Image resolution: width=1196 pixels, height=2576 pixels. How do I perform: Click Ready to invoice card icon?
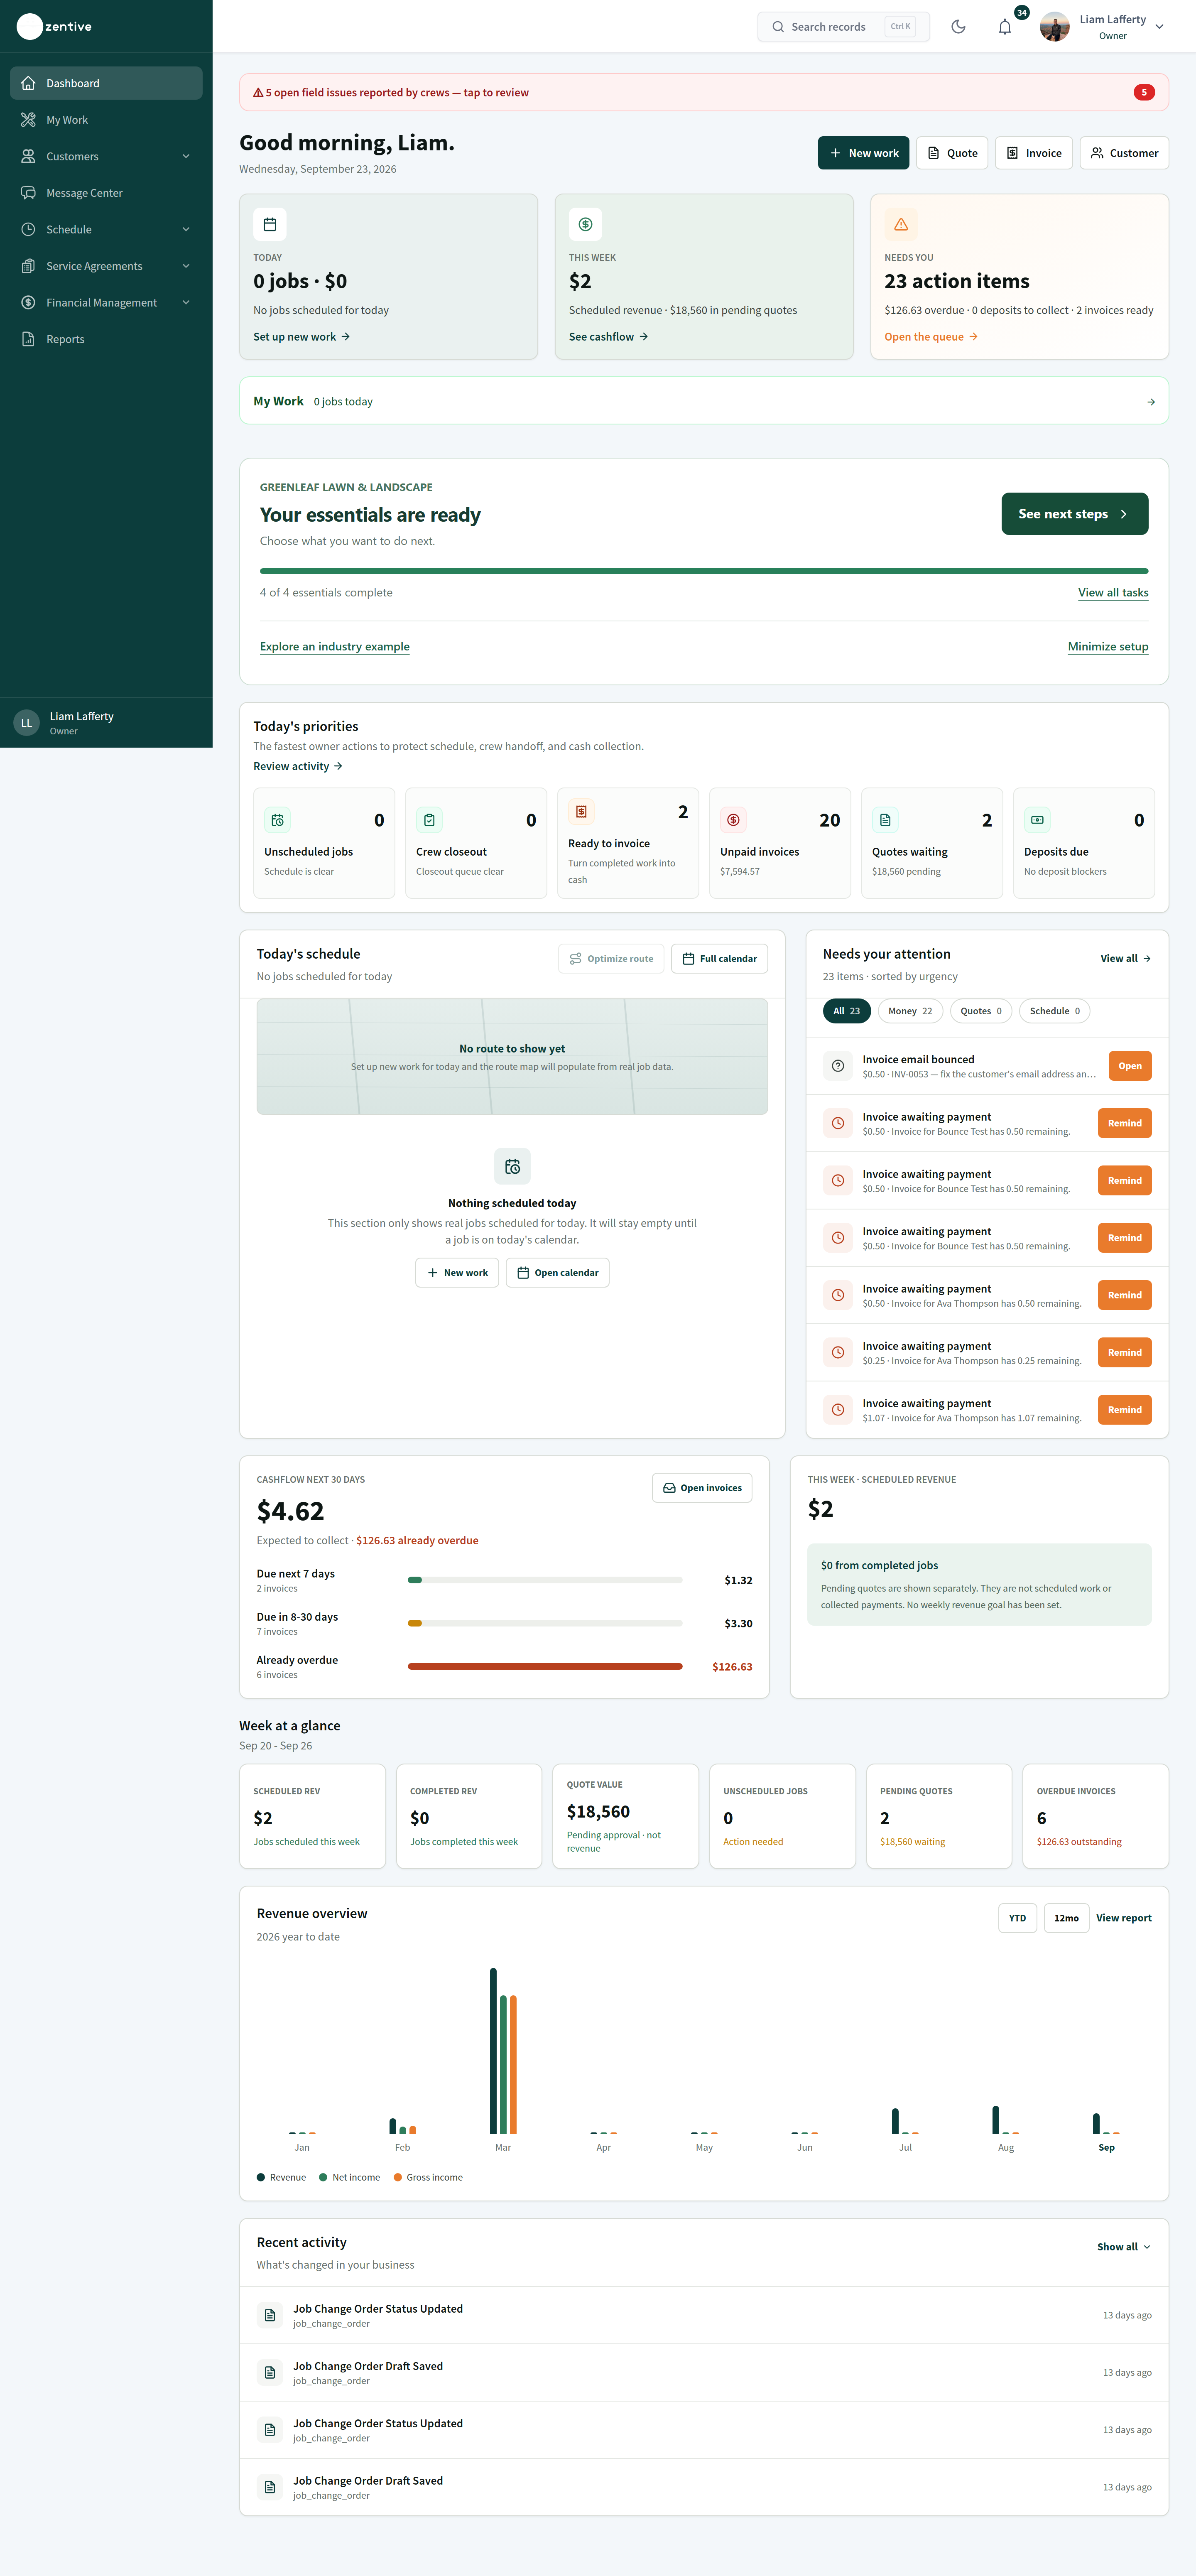[x=581, y=812]
